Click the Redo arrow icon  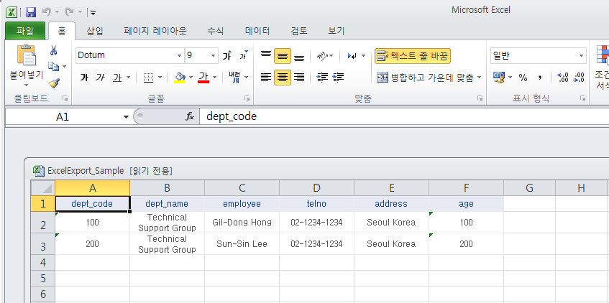69,12
